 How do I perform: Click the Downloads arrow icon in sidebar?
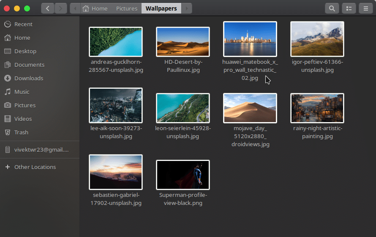coord(8,78)
